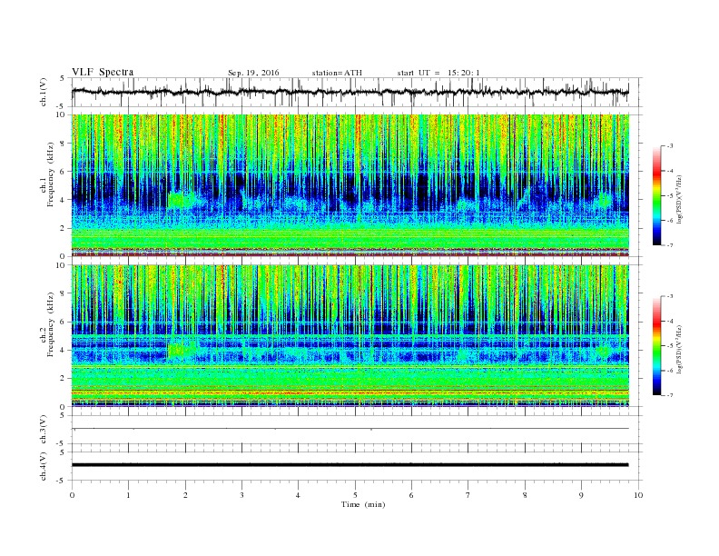The width and height of the screenshot is (719, 556).
Task: Click the "station=ATH" label
Action: 337,73
